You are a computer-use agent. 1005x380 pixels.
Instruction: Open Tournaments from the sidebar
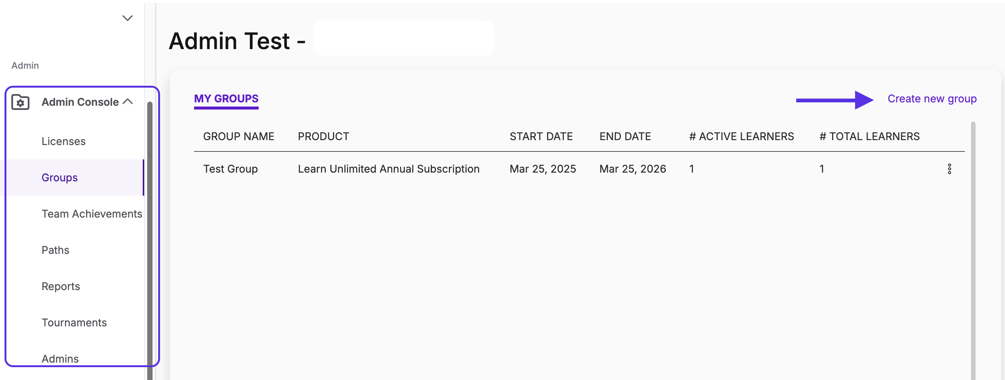(x=74, y=323)
